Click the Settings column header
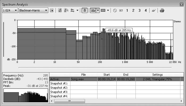 (x=158, y=75)
